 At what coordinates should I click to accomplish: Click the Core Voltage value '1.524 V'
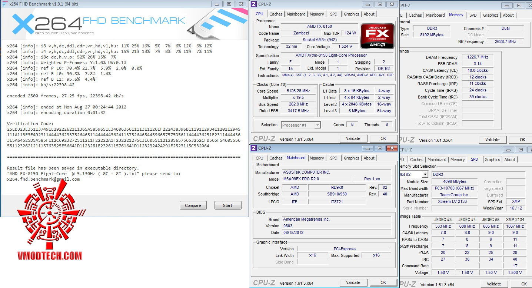tap(345, 47)
